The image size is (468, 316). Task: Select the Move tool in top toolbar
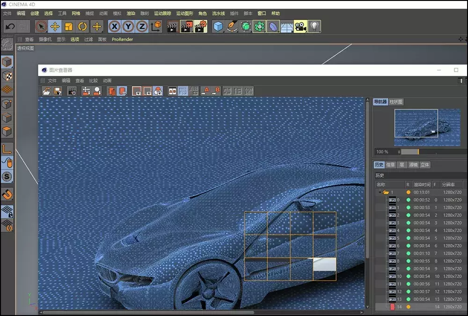pyautogui.click(x=55, y=26)
